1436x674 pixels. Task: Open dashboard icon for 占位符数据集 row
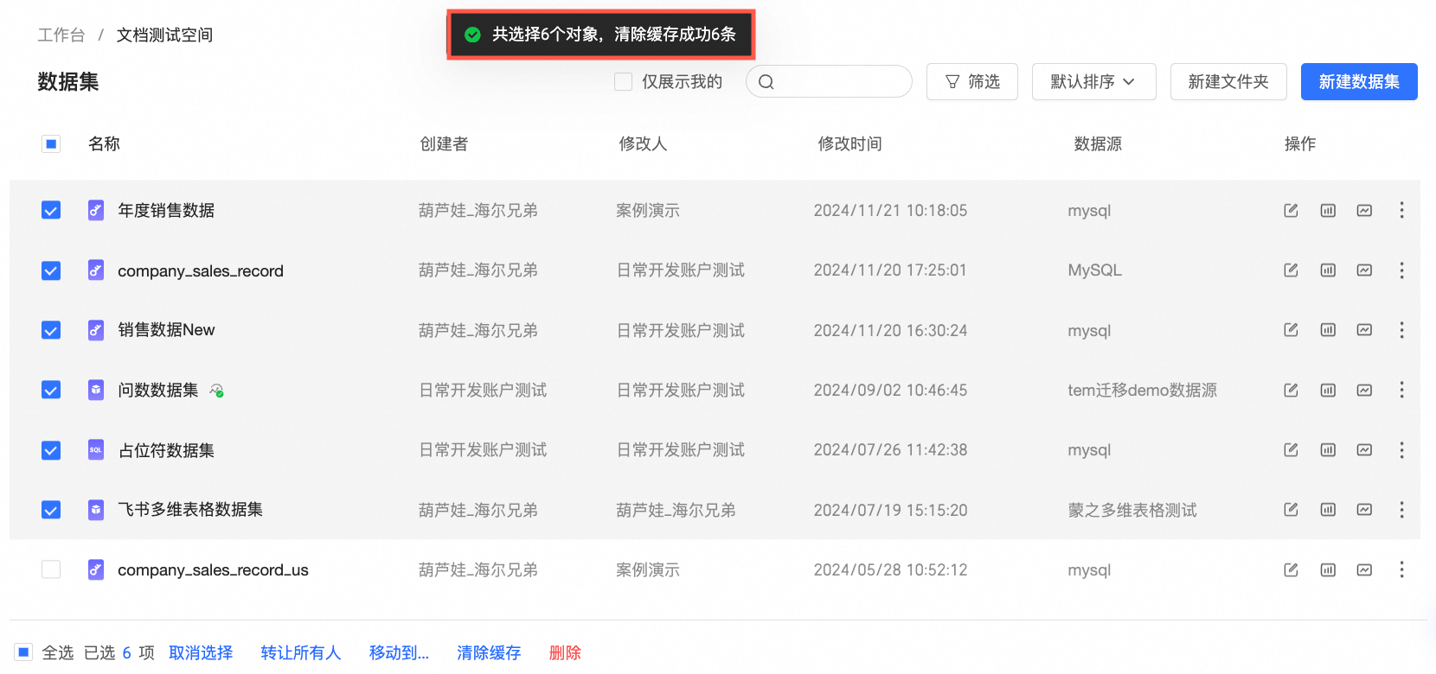pos(1328,450)
